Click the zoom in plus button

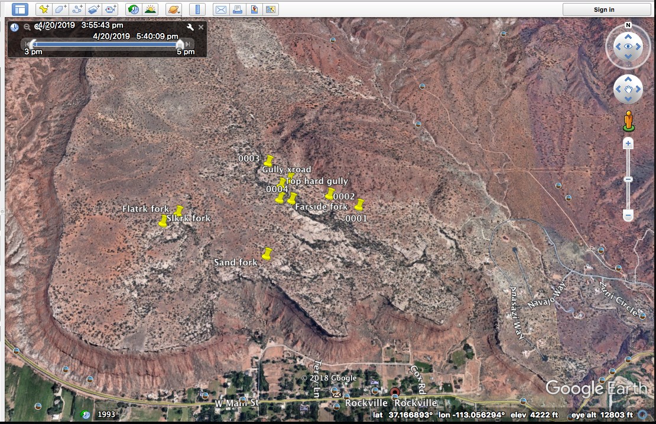[x=628, y=143]
